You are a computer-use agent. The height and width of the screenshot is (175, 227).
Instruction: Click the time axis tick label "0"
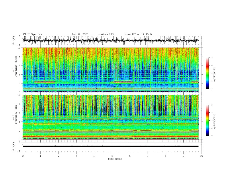tap(23, 156)
